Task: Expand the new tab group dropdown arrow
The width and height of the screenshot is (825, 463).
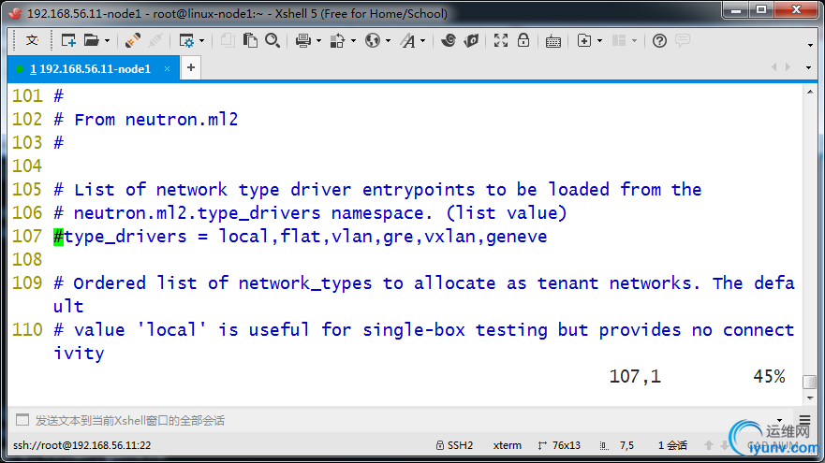Action: pos(599,40)
